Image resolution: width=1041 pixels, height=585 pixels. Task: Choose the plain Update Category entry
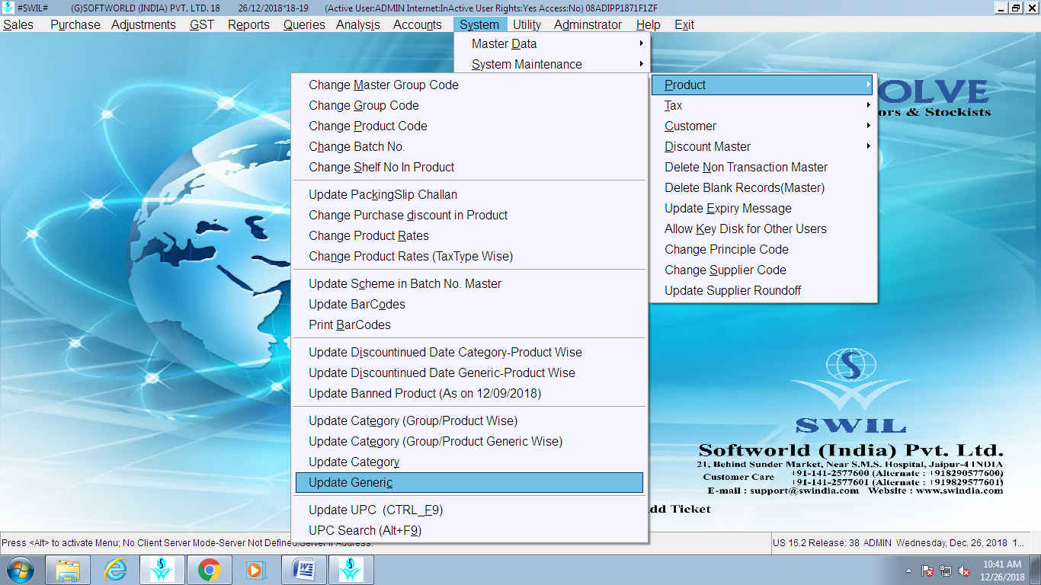point(469,462)
